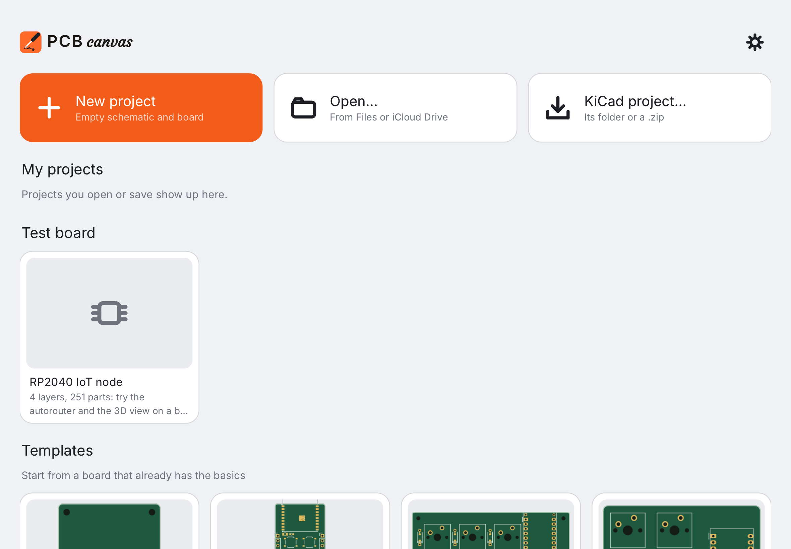
Task: Click the plus icon on New project
Action: tap(49, 108)
